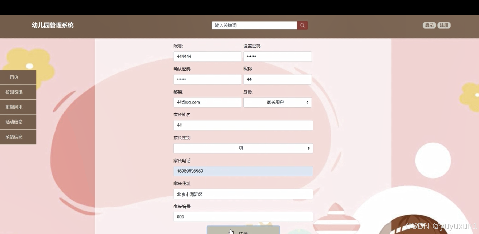
Task: Click the 确认密码 password field
Action: pos(207,79)
